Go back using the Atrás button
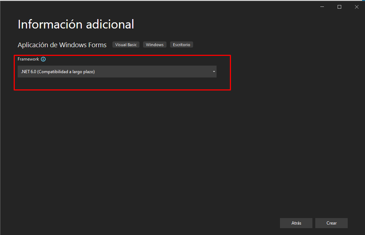Screen dimensions: 365x235 [x=296, y=223]
